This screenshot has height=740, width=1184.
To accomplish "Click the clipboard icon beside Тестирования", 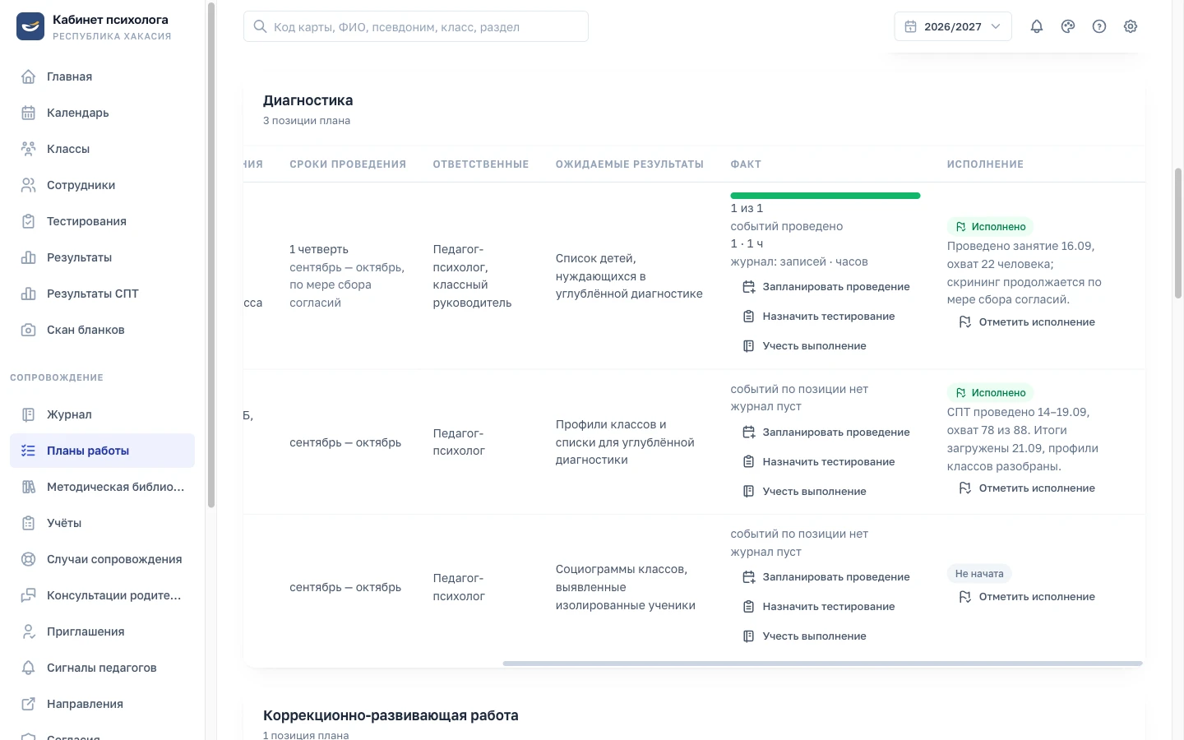I will coord(29,221).
